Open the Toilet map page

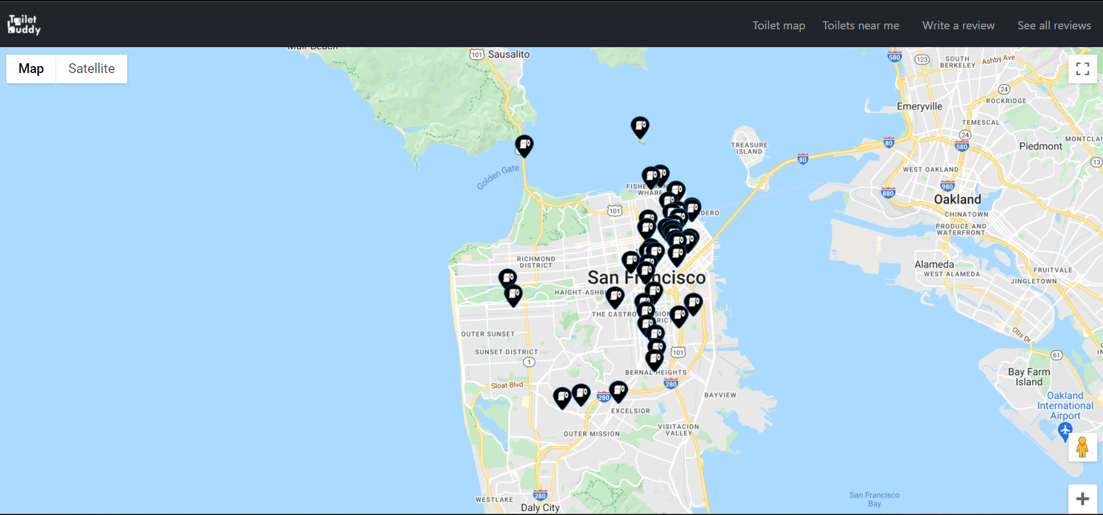coord(778,25)
